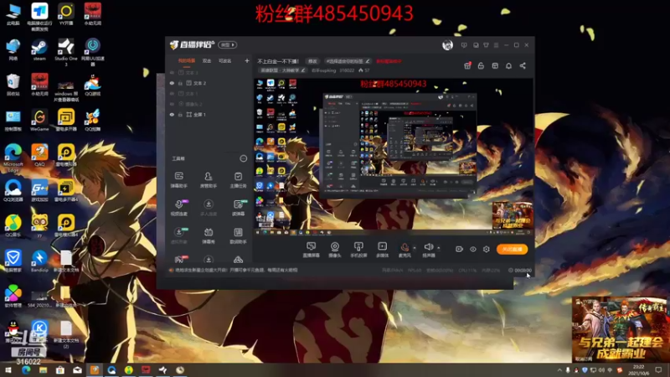Image resolution: width=670 pixels, height=377 pixels.
Task: Toggle visibility of 全屏 1 source
Action: 173,115
